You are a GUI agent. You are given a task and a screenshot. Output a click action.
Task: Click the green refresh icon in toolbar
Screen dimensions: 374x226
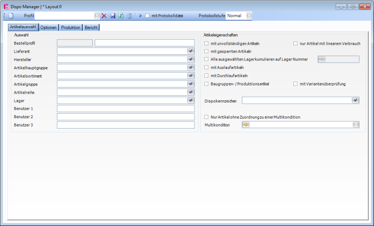[121, 16]
